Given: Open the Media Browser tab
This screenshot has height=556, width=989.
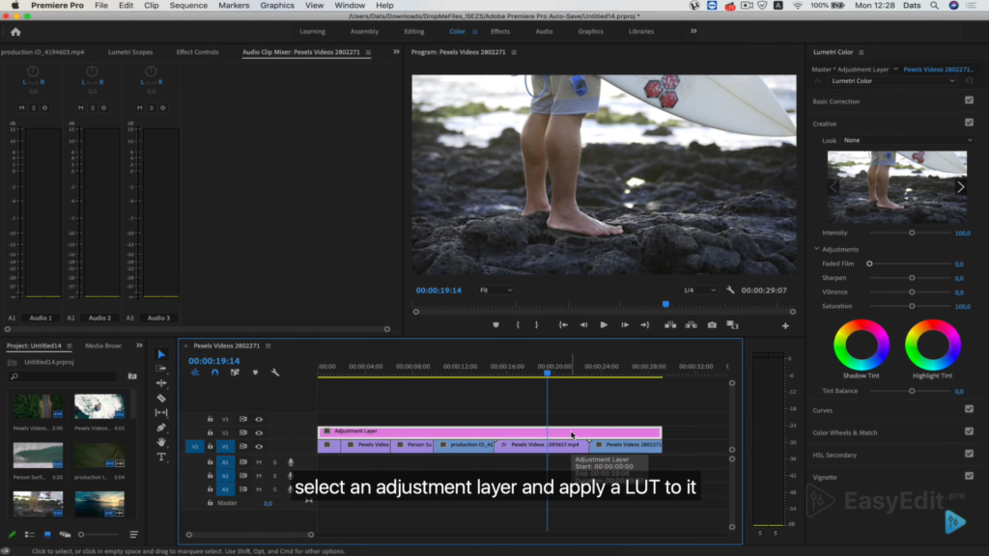Looking at the screenshot, I should tap(103, 346).
